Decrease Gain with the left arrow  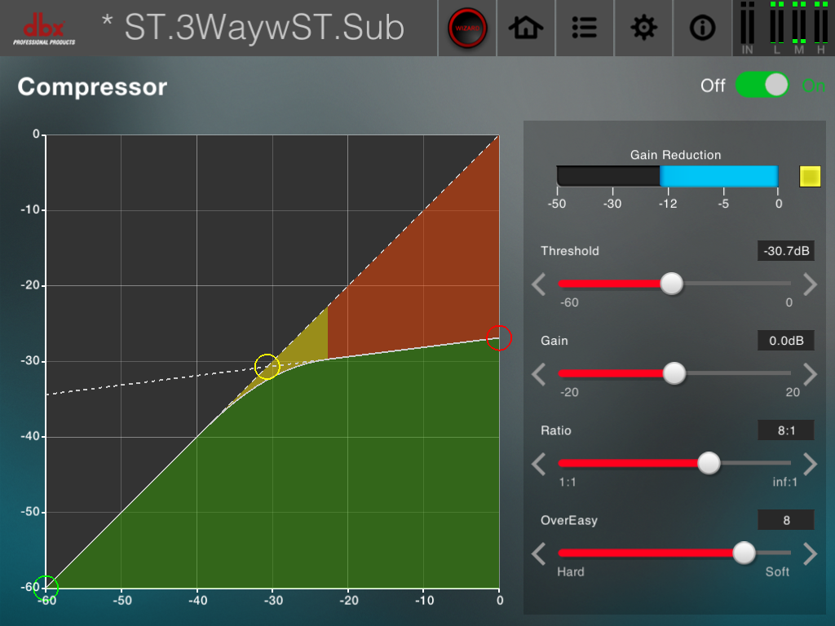pyautogui.click(x=538, y=373)
